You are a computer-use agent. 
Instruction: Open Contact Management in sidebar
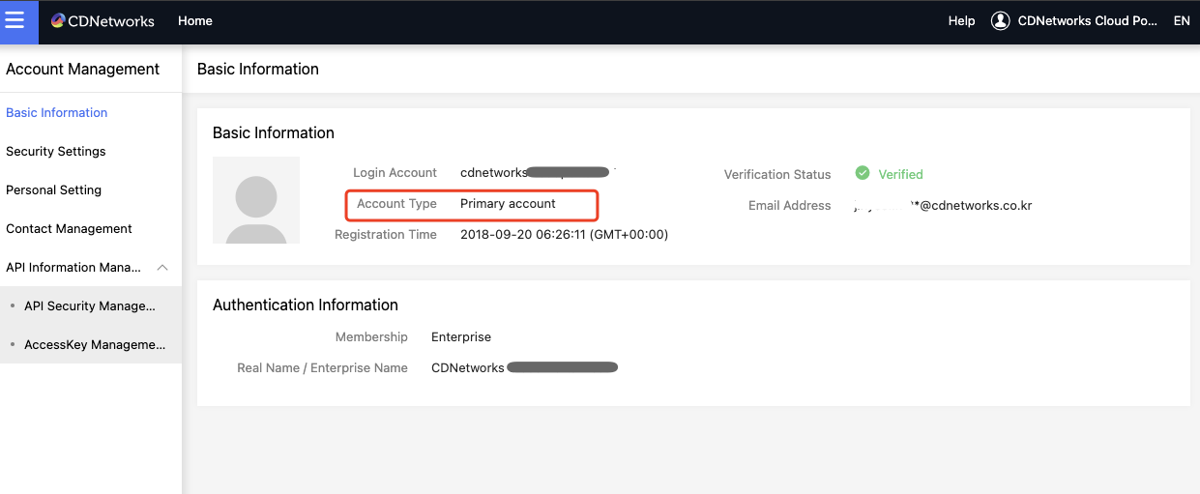point(70,229)
